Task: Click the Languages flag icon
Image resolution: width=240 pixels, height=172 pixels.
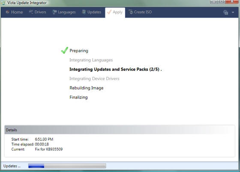Action: 54,12
